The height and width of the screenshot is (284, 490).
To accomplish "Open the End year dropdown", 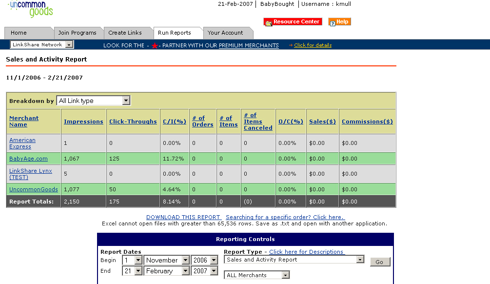I will [x=205, y=271].
